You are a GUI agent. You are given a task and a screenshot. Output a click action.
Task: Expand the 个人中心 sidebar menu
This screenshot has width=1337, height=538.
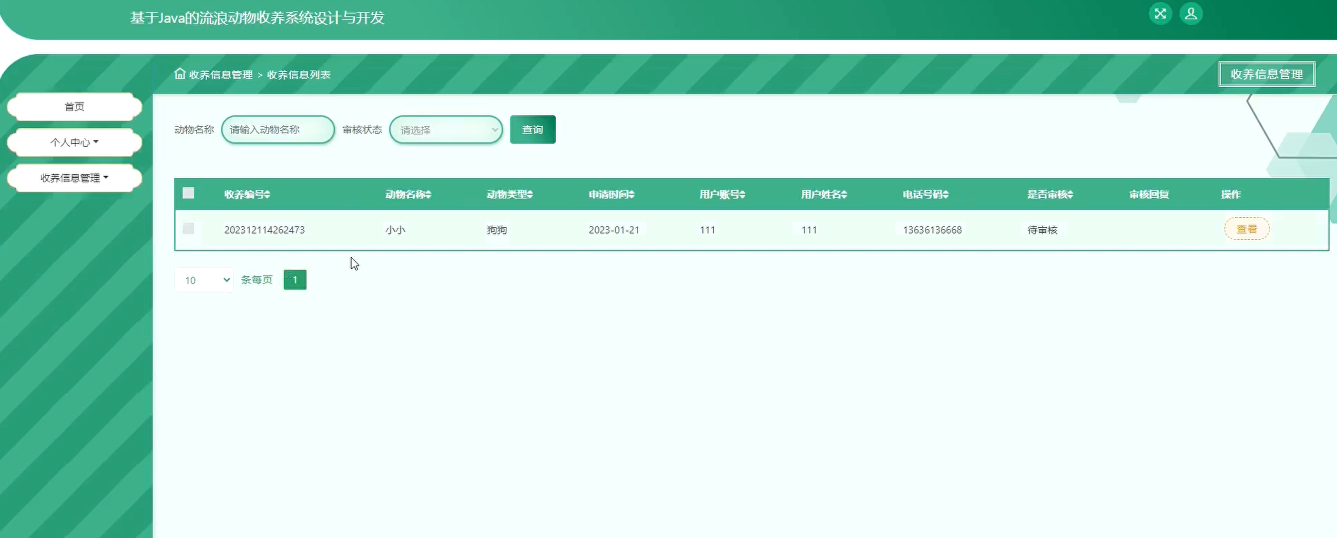click(x=74, y=142)
